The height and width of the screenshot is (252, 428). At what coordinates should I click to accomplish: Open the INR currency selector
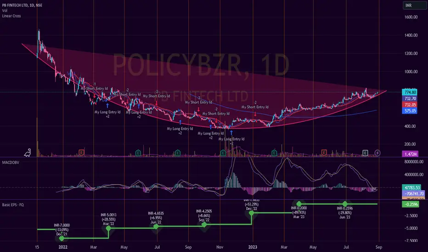415,5
